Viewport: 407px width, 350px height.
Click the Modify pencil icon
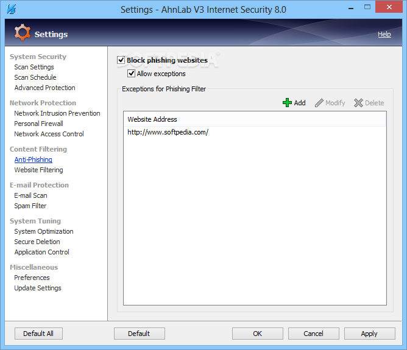(319, 103)
